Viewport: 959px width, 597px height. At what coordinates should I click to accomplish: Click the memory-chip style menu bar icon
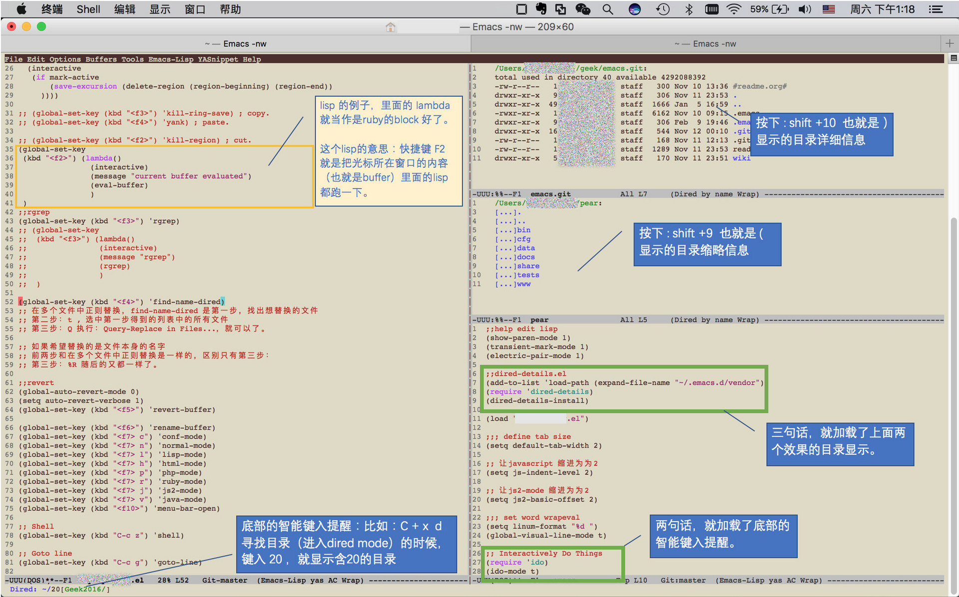tap(712, 9)
